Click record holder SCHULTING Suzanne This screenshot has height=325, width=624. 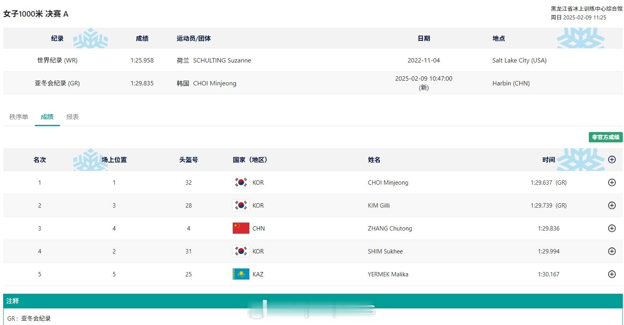tap(222, 60)
